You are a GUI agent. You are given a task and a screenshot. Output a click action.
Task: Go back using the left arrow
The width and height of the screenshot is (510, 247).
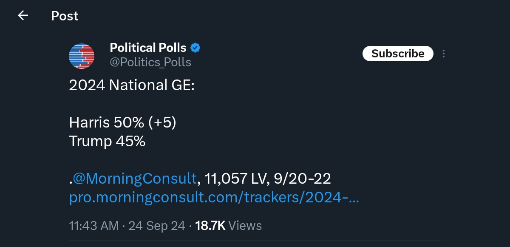coord(23,16)
